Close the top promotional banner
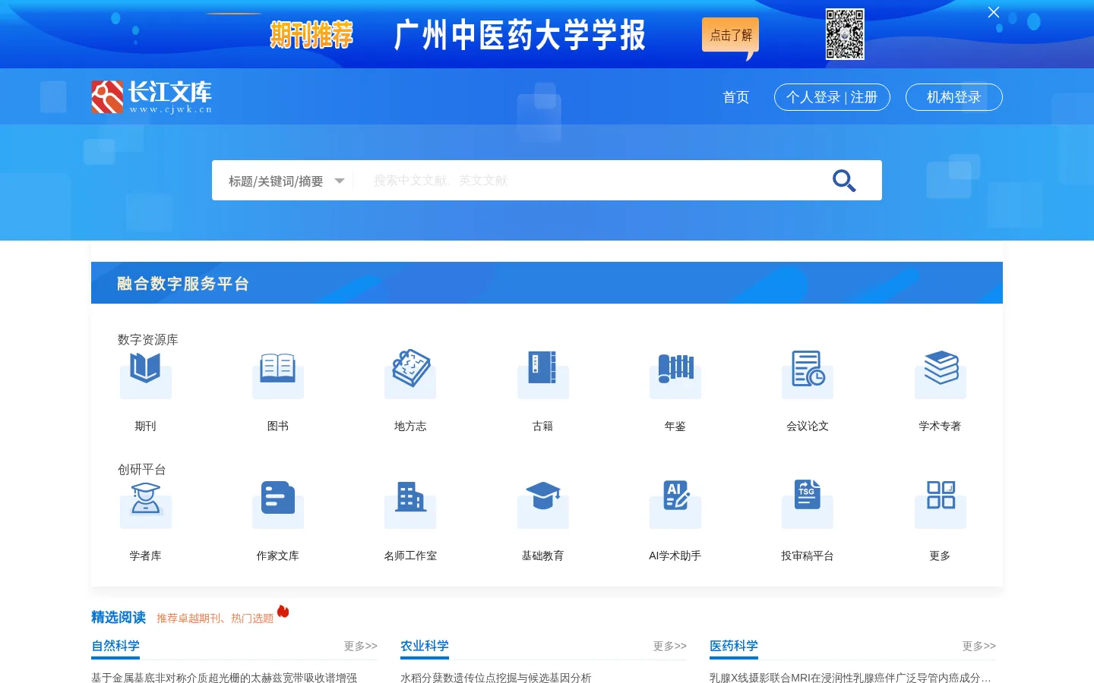The width and height of the screenshot is (1094, 683). click(994, 12)
